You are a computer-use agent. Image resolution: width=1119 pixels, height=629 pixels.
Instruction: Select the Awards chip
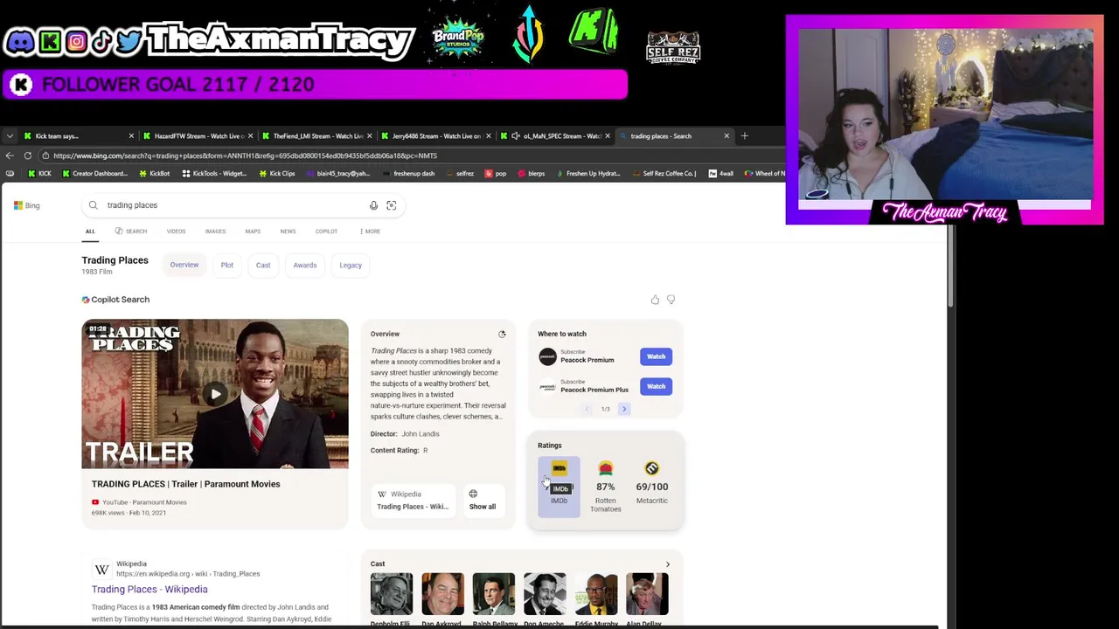[x=305, y=265]
